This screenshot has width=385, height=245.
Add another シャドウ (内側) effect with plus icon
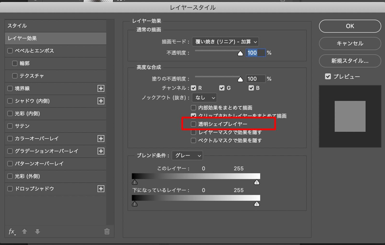[101, 101]
